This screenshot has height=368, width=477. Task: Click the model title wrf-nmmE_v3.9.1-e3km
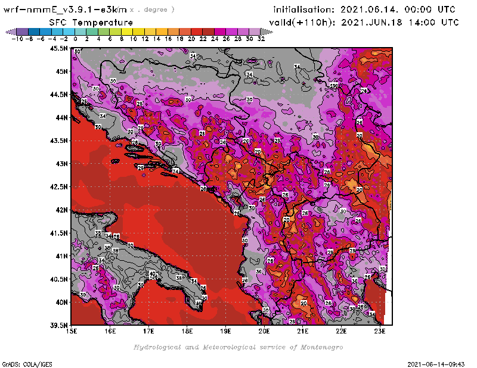tap(65, 10)
